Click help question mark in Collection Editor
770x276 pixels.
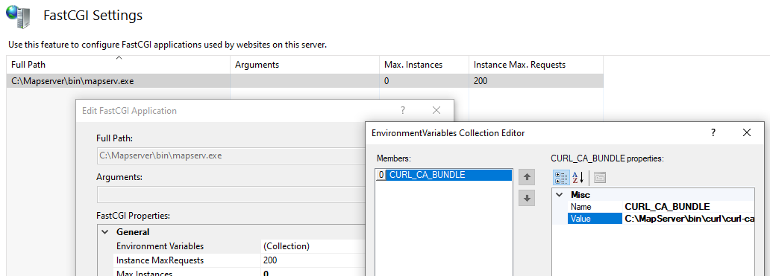713,132
